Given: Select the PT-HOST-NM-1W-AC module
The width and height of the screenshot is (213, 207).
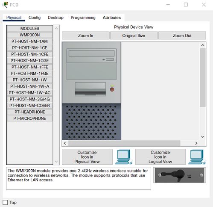Looking at the screenshot, I should (x=30, y=93).
